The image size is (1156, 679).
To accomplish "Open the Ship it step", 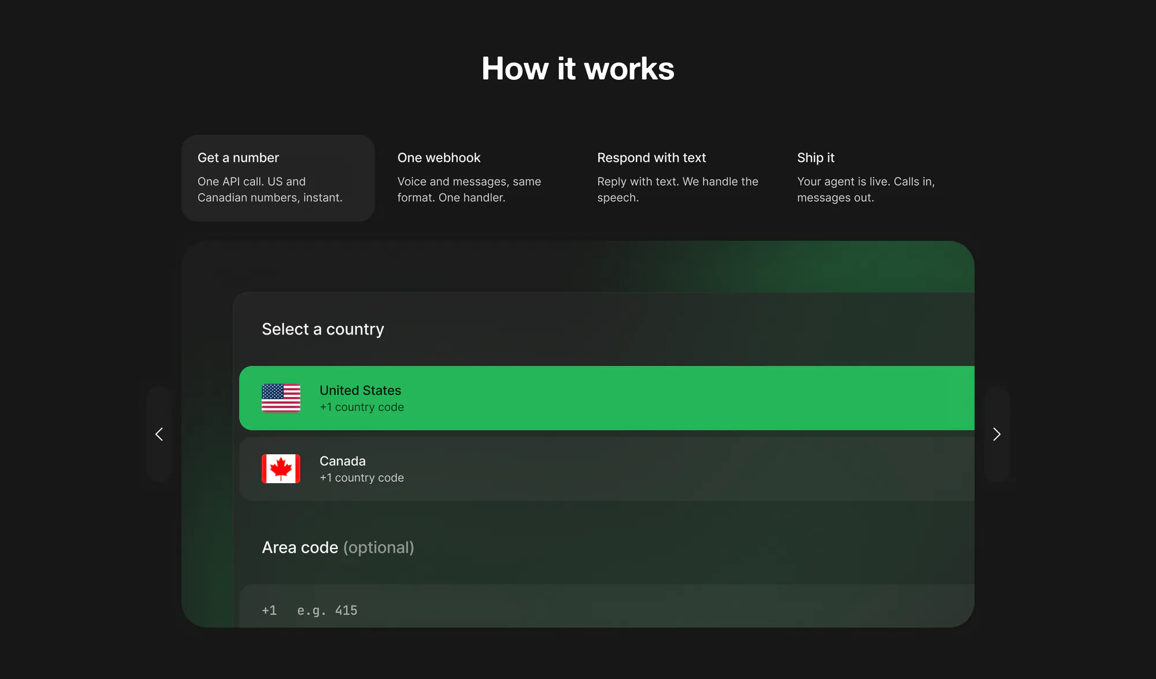I will coord(877,178).
